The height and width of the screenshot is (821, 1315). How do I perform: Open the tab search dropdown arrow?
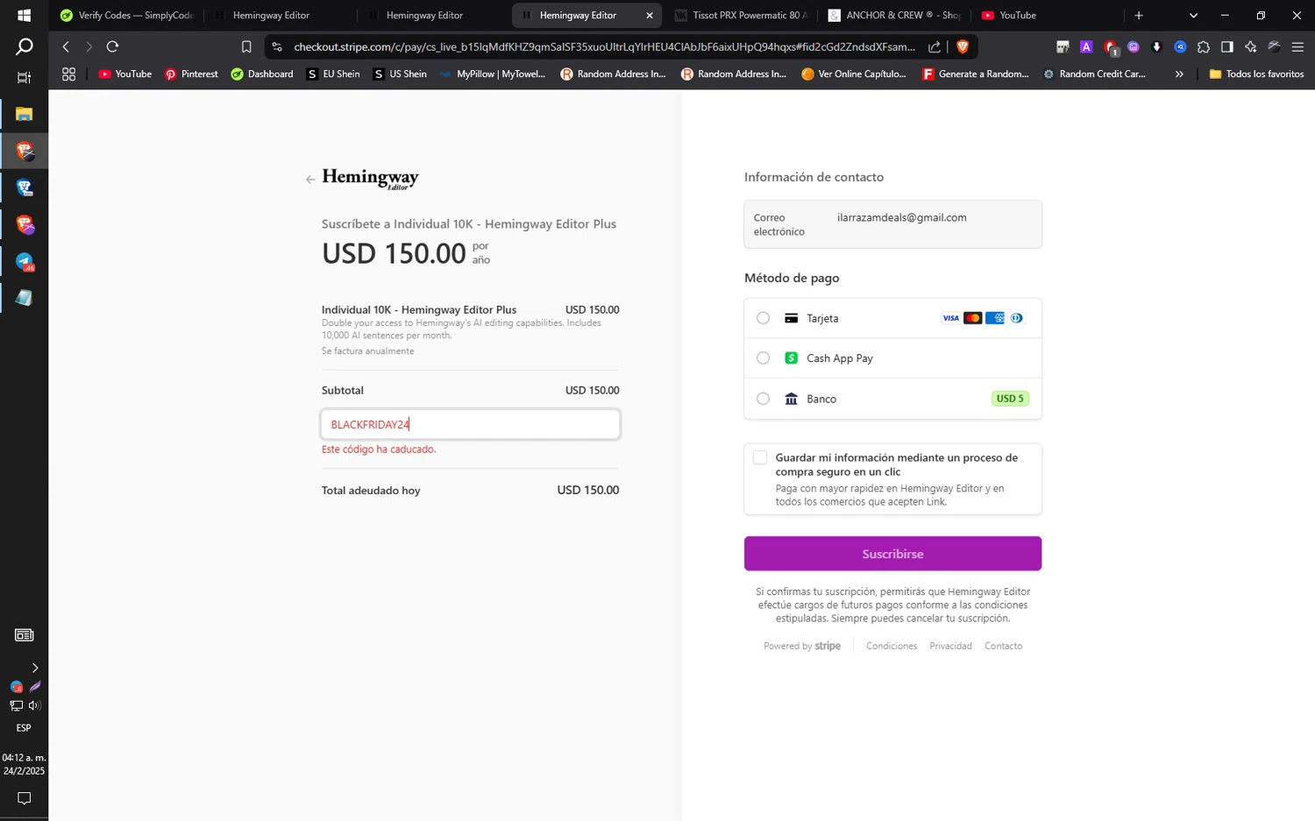[1193, 15]
